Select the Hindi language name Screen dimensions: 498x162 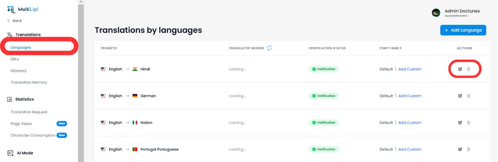tap(145, 69)
